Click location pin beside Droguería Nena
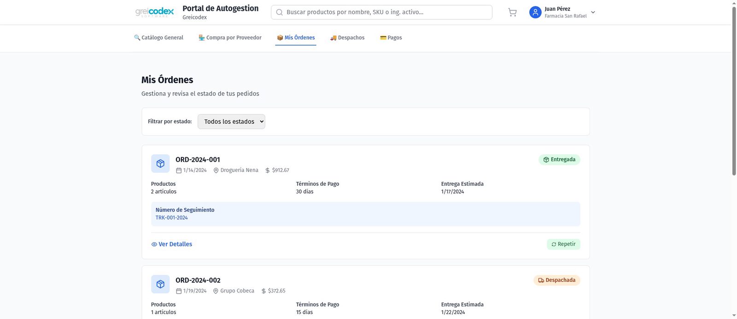Viewport: 737px width, 319px height. tap(216, 171)
